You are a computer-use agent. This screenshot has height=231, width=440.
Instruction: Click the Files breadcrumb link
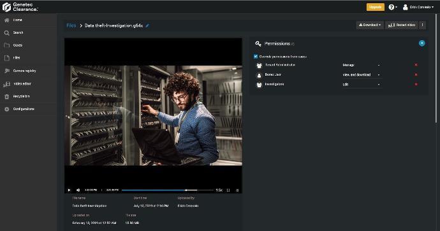(x=71, y=25)
